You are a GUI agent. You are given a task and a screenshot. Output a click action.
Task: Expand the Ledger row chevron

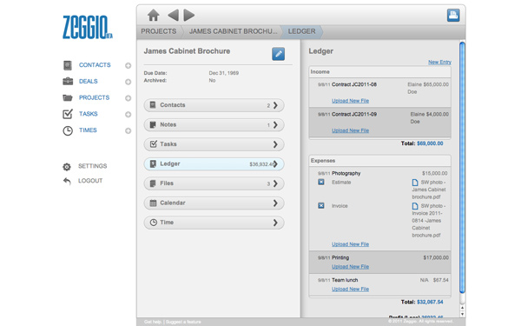(275, 164)
